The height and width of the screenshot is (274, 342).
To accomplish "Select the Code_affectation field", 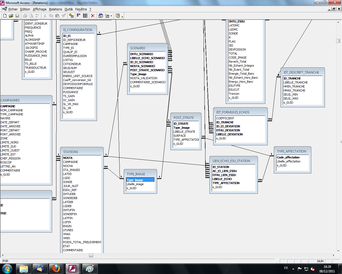I will pyautogui.click(x=293, y=157).
